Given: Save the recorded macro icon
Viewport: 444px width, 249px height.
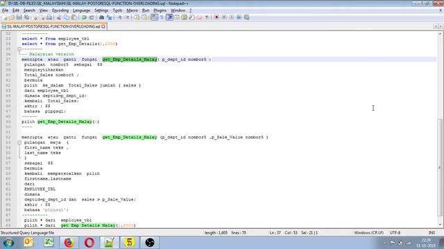Looking at the screenshot, I should pyautogui.click(x=247, y=17).
